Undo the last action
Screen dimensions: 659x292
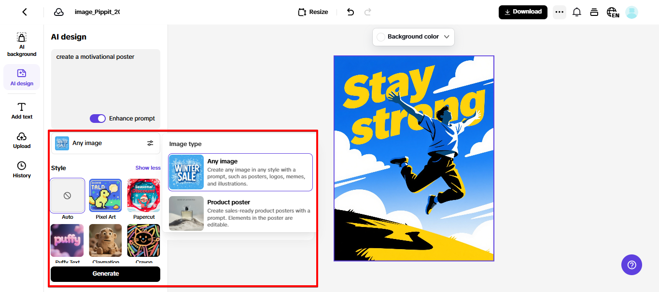[351, 12]
